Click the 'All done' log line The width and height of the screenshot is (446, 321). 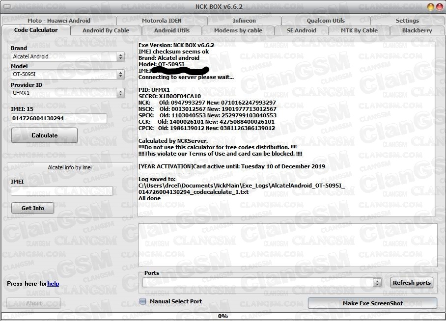click(x=149, y=198)
